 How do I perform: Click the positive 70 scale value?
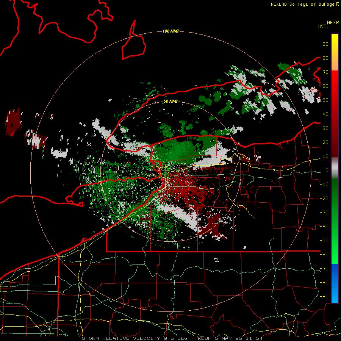pyautogui.click(x=325, y=72)
